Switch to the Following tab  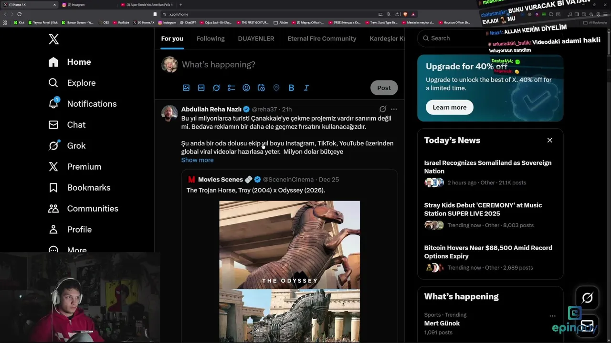click(211, 39)
